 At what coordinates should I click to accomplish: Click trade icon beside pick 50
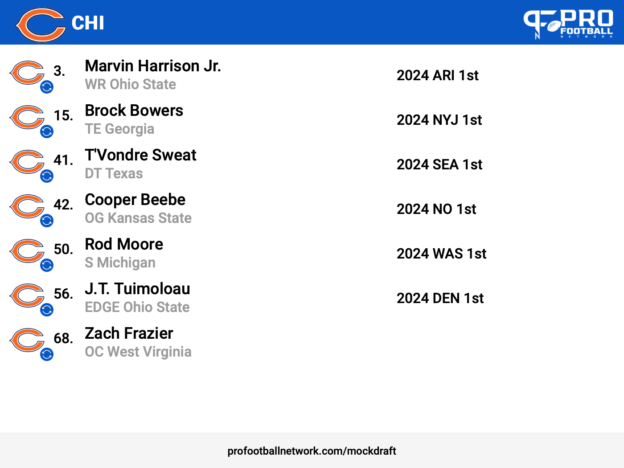tap(47, 265)
